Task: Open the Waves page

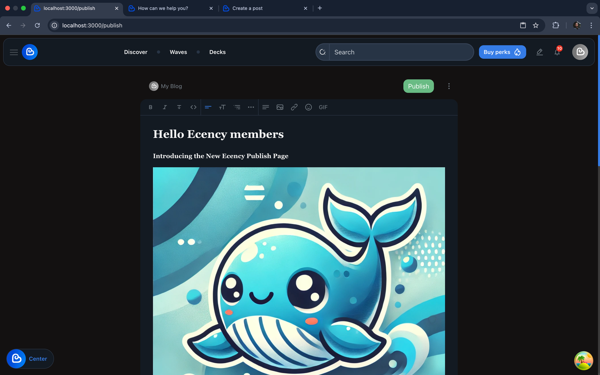Action: point(178,52)
